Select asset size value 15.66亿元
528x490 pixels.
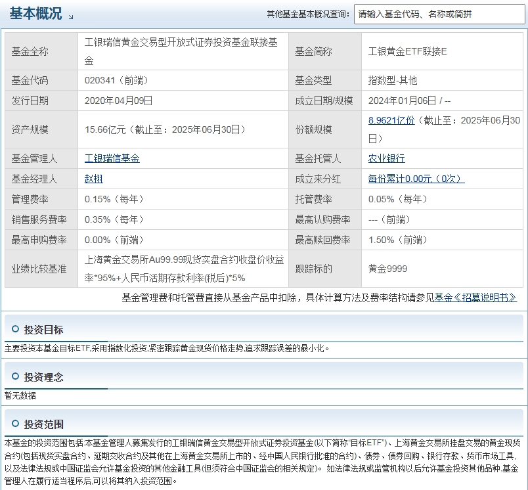click(x=105, y=129)
